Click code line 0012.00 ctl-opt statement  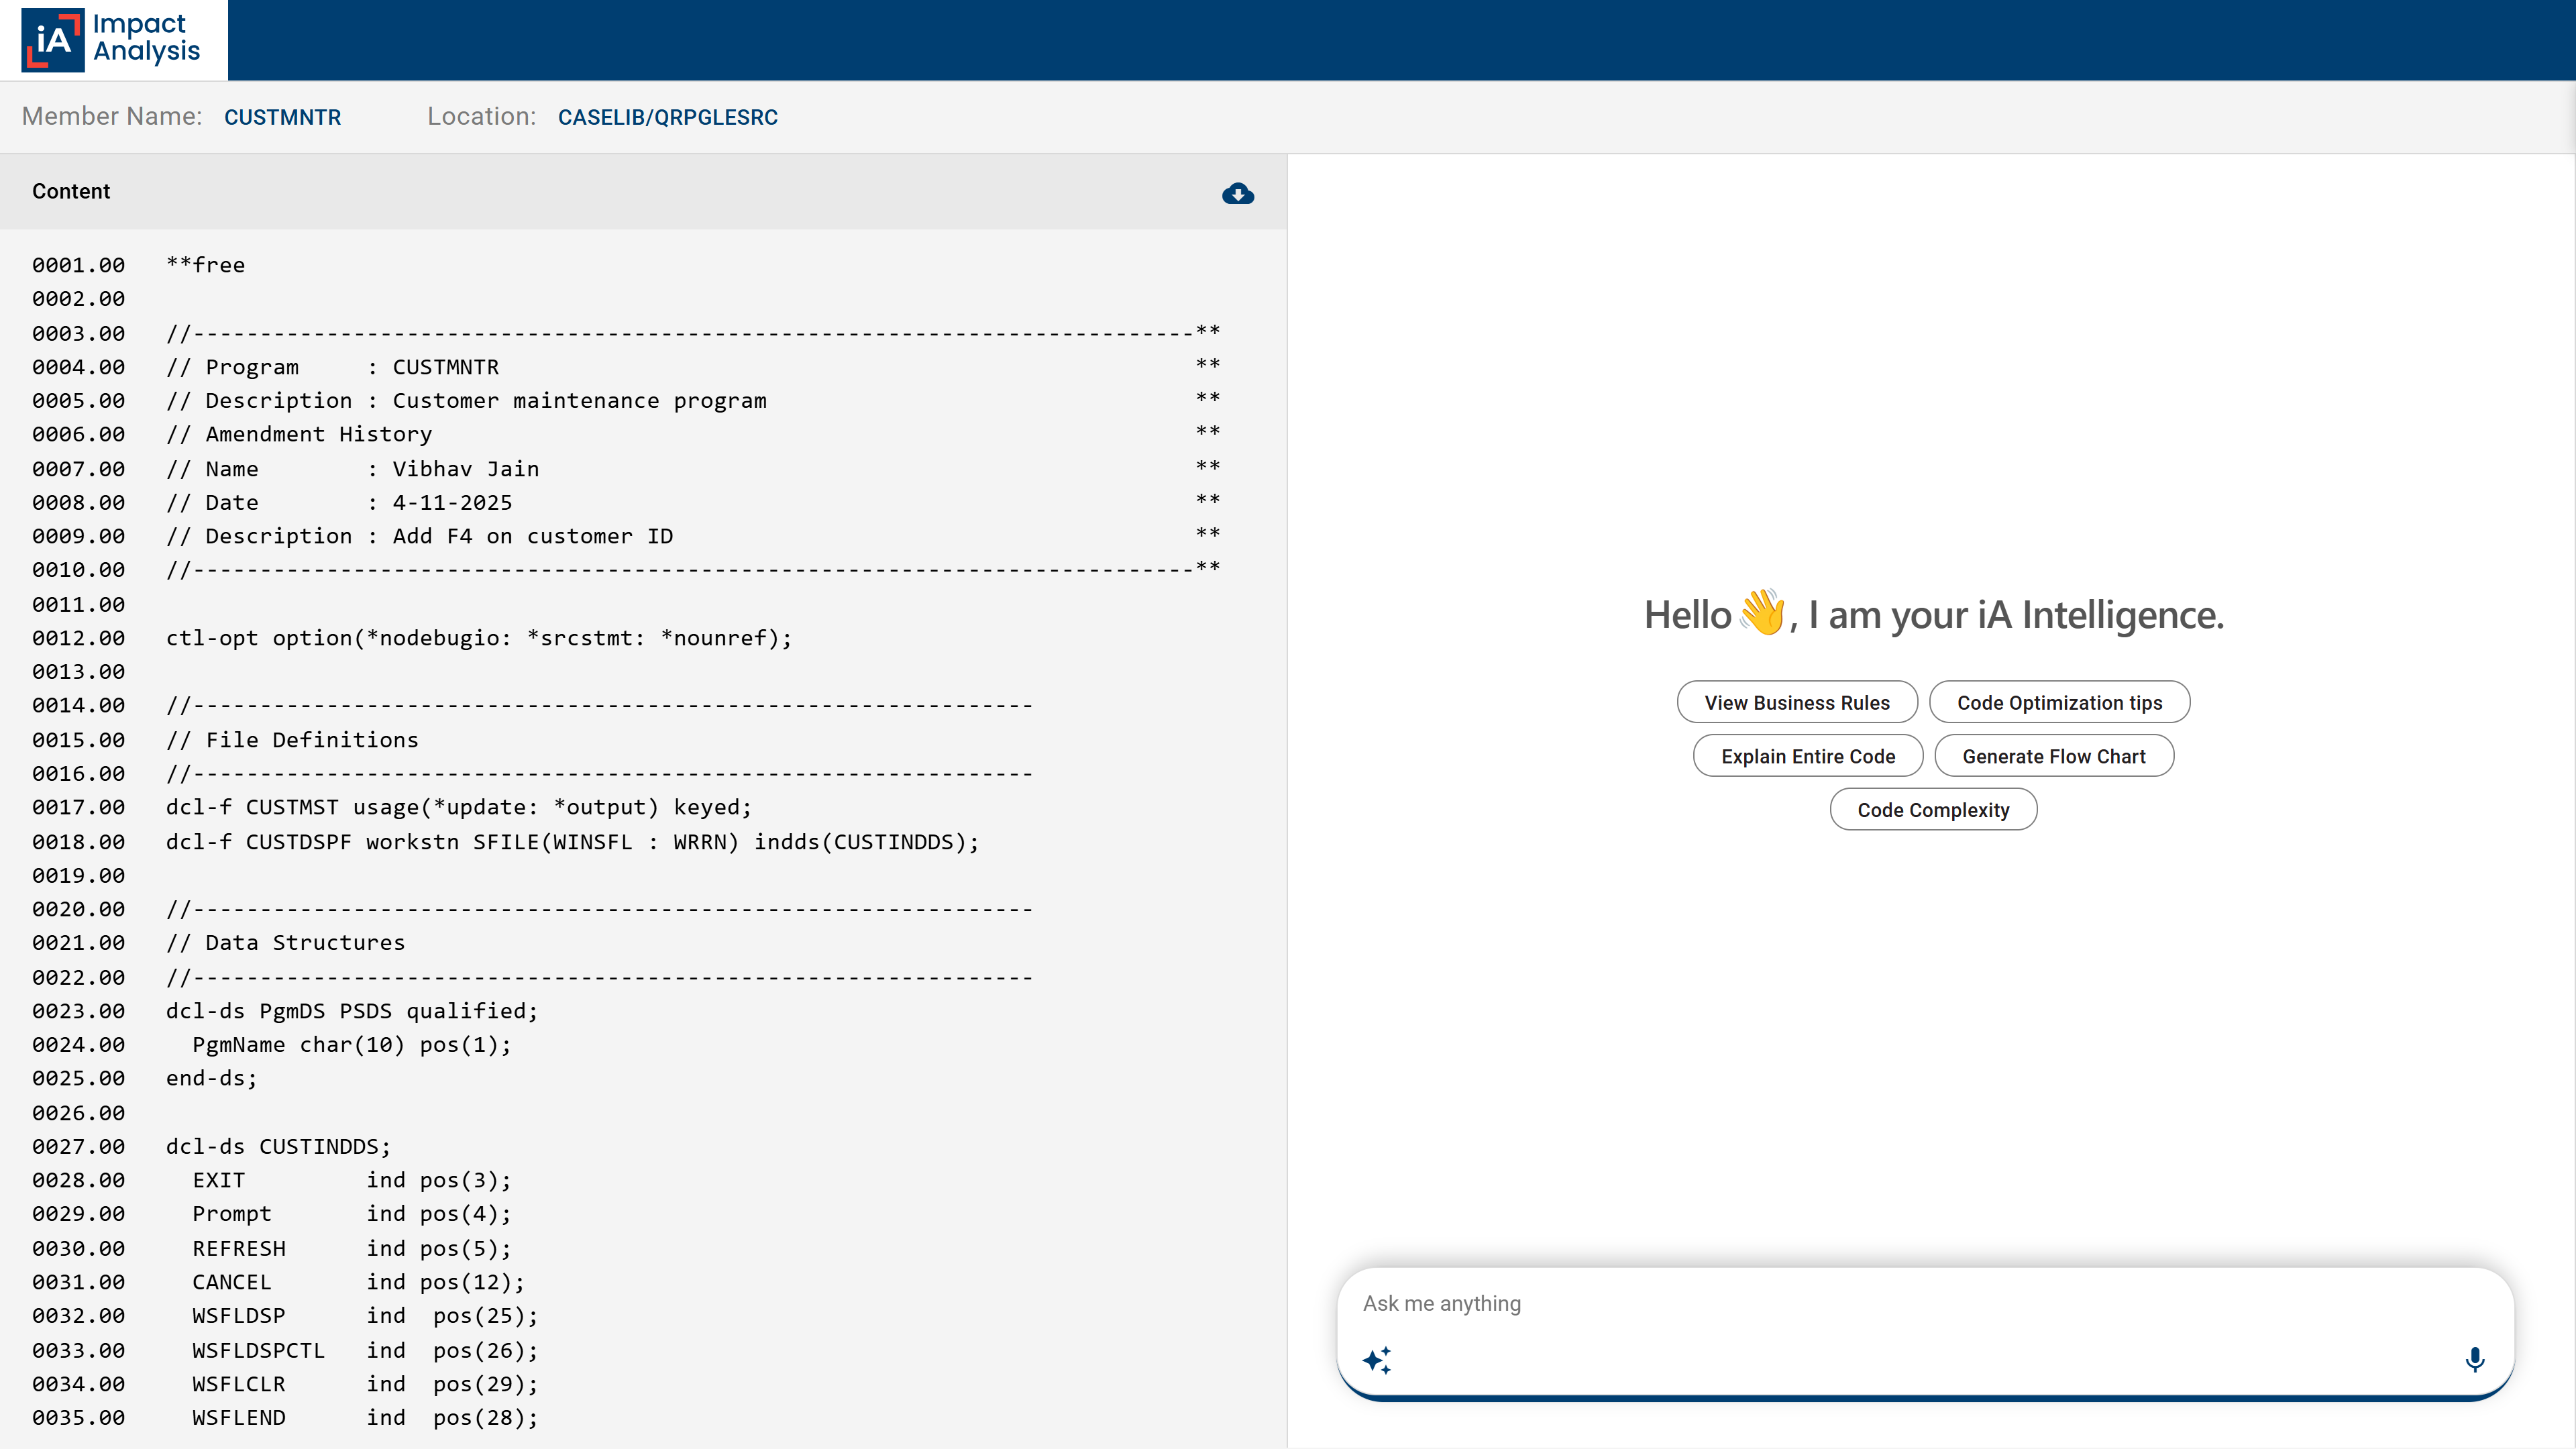[x=479, y=638]
